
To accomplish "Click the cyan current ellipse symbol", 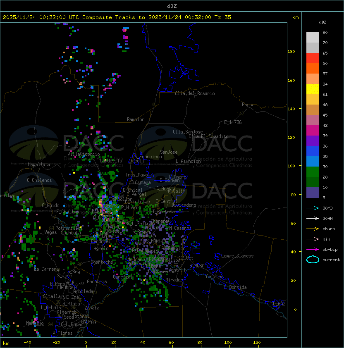I will pyautogui.click(x=313, y=260).
